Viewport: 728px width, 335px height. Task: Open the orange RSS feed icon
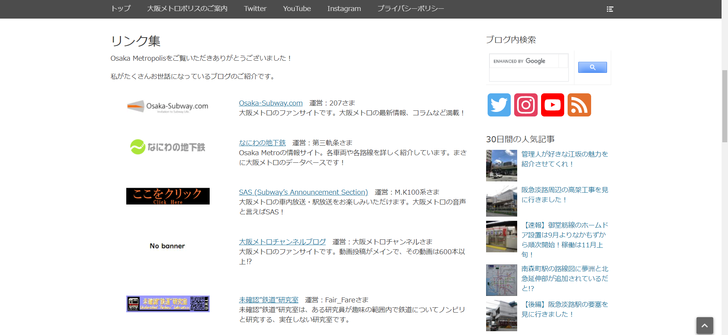tap(579, 105)
